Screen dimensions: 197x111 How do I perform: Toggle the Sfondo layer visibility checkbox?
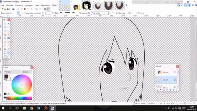click(175, 72)
